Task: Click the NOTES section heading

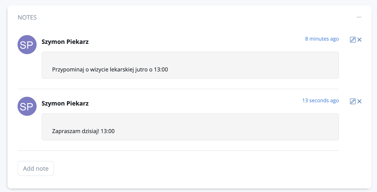Action: coord(27,18)
